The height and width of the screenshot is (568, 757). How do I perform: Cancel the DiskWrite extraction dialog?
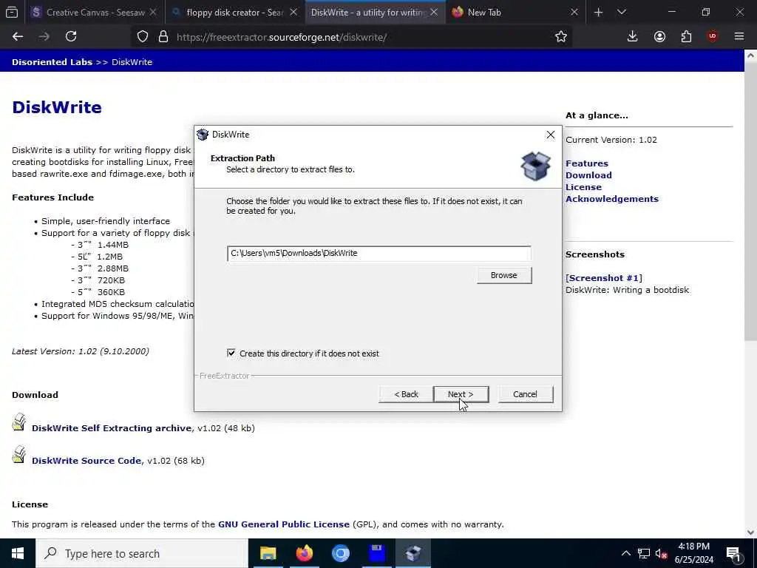(x=526, y=394)
